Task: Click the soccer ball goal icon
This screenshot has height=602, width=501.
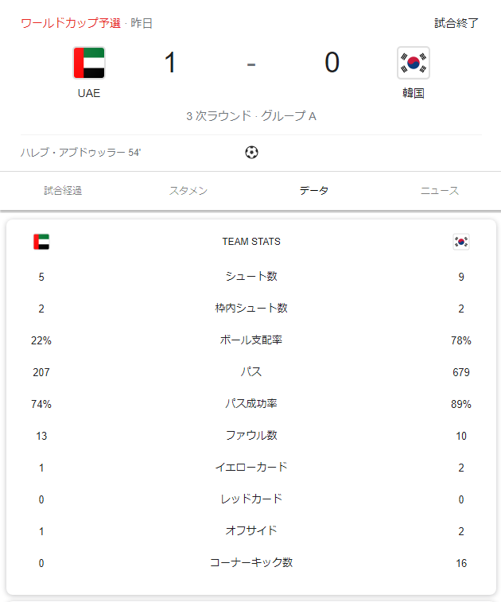Action: point(251,152)
